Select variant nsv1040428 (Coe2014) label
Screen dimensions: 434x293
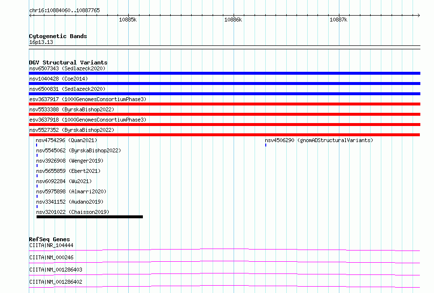pos(59,79)
